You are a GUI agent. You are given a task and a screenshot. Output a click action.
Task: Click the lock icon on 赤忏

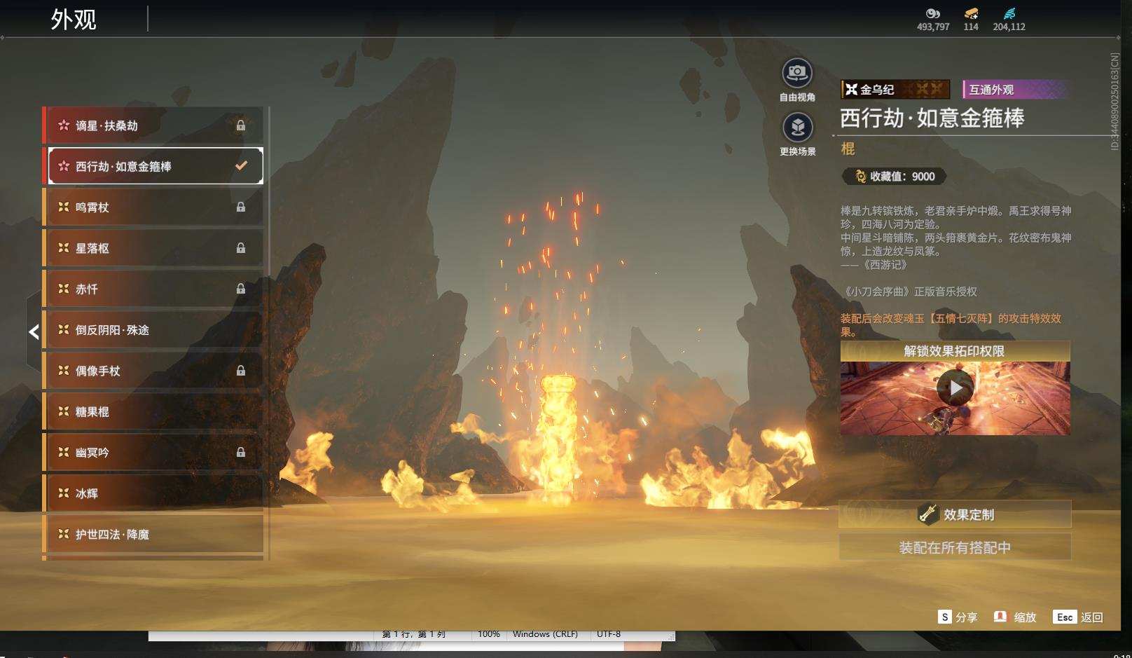[x=241, y=289]
